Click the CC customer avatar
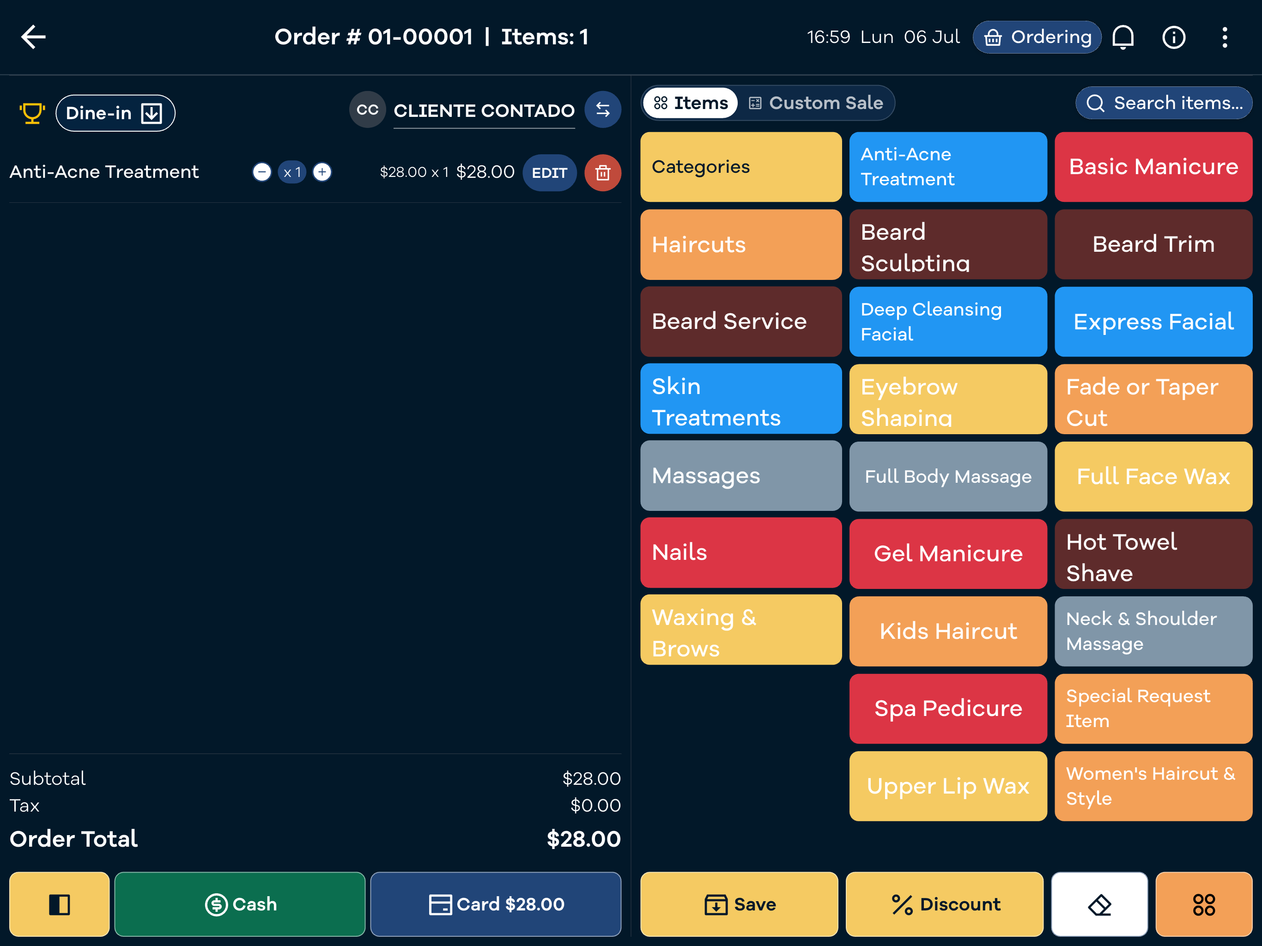The image size is (1262, 946). (x=367, y=109)
